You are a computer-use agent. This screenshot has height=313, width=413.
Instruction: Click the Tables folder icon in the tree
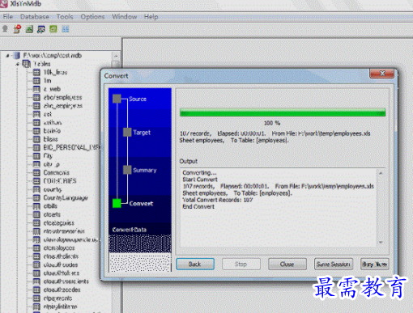pyautogui.click(x=26, y=64)
